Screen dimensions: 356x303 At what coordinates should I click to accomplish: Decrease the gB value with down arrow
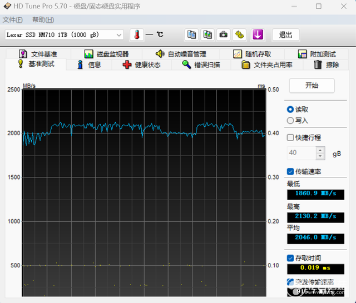(x=320, y=156)
